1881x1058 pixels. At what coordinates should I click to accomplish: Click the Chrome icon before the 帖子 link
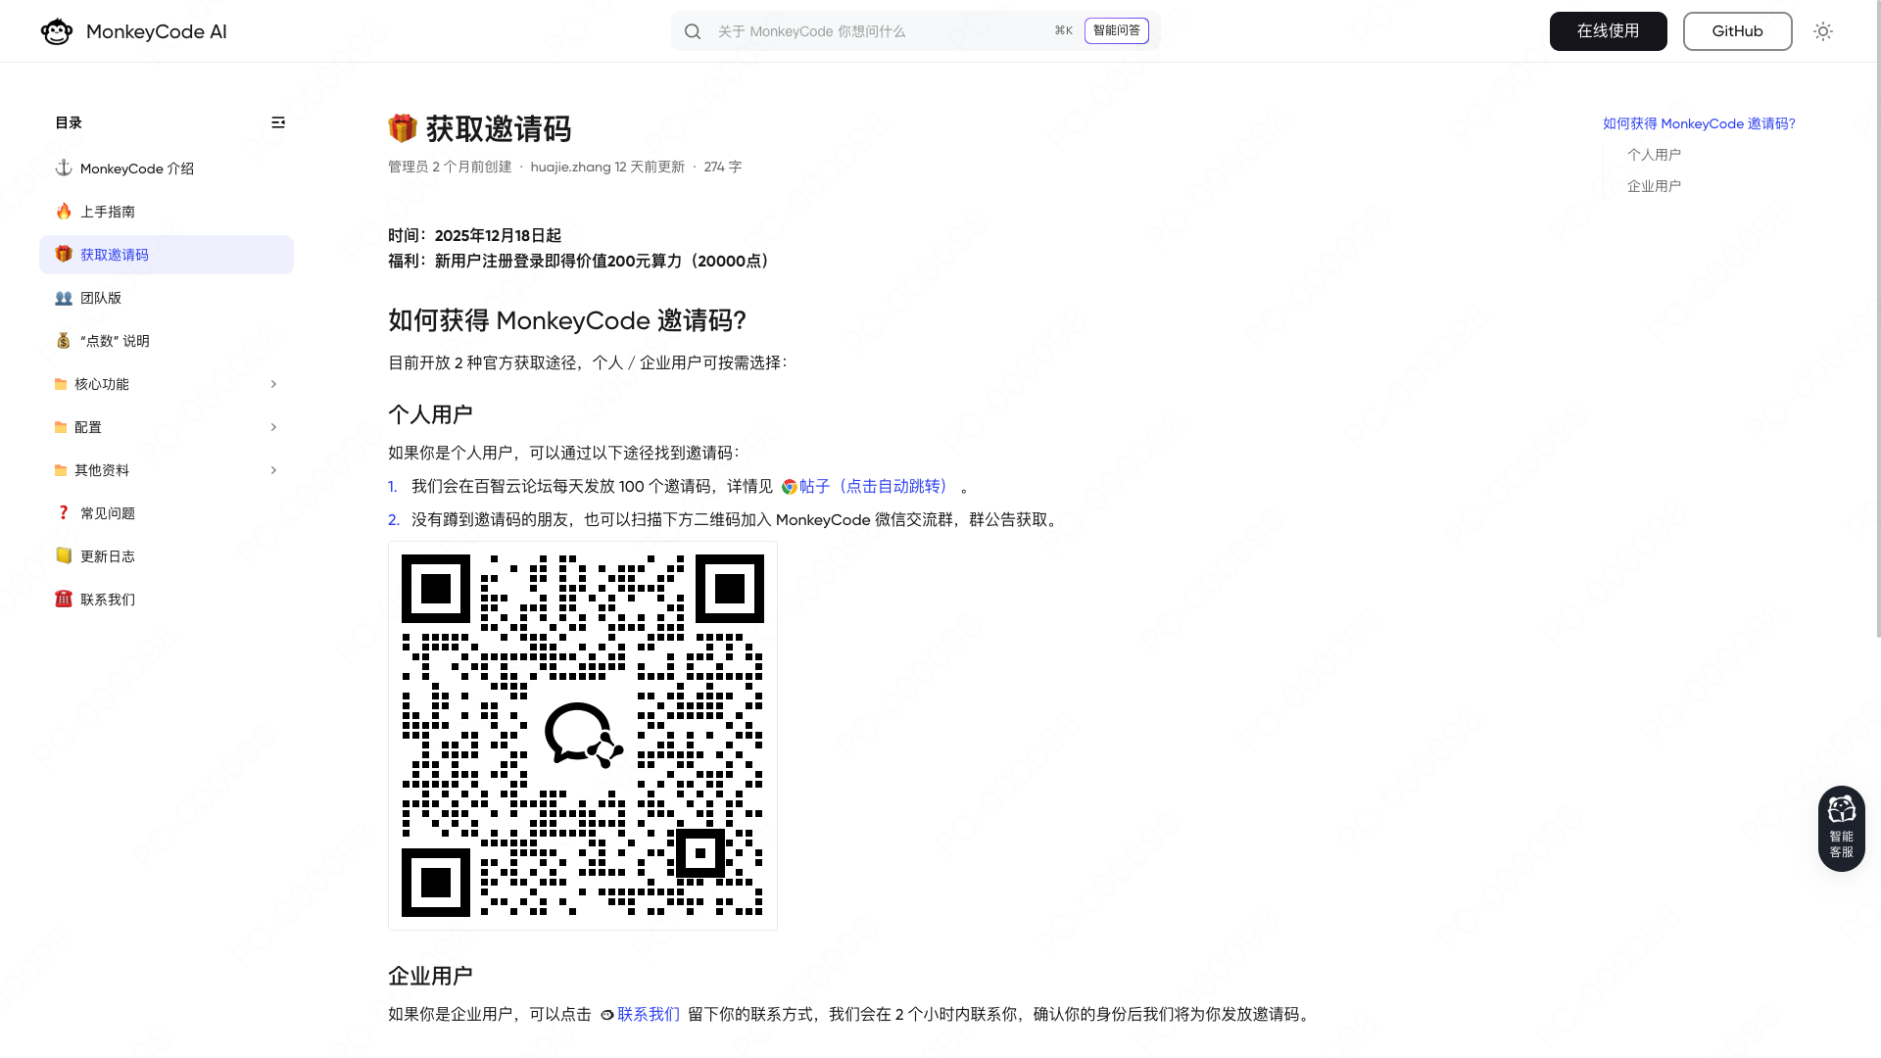[x=790, y=487]
